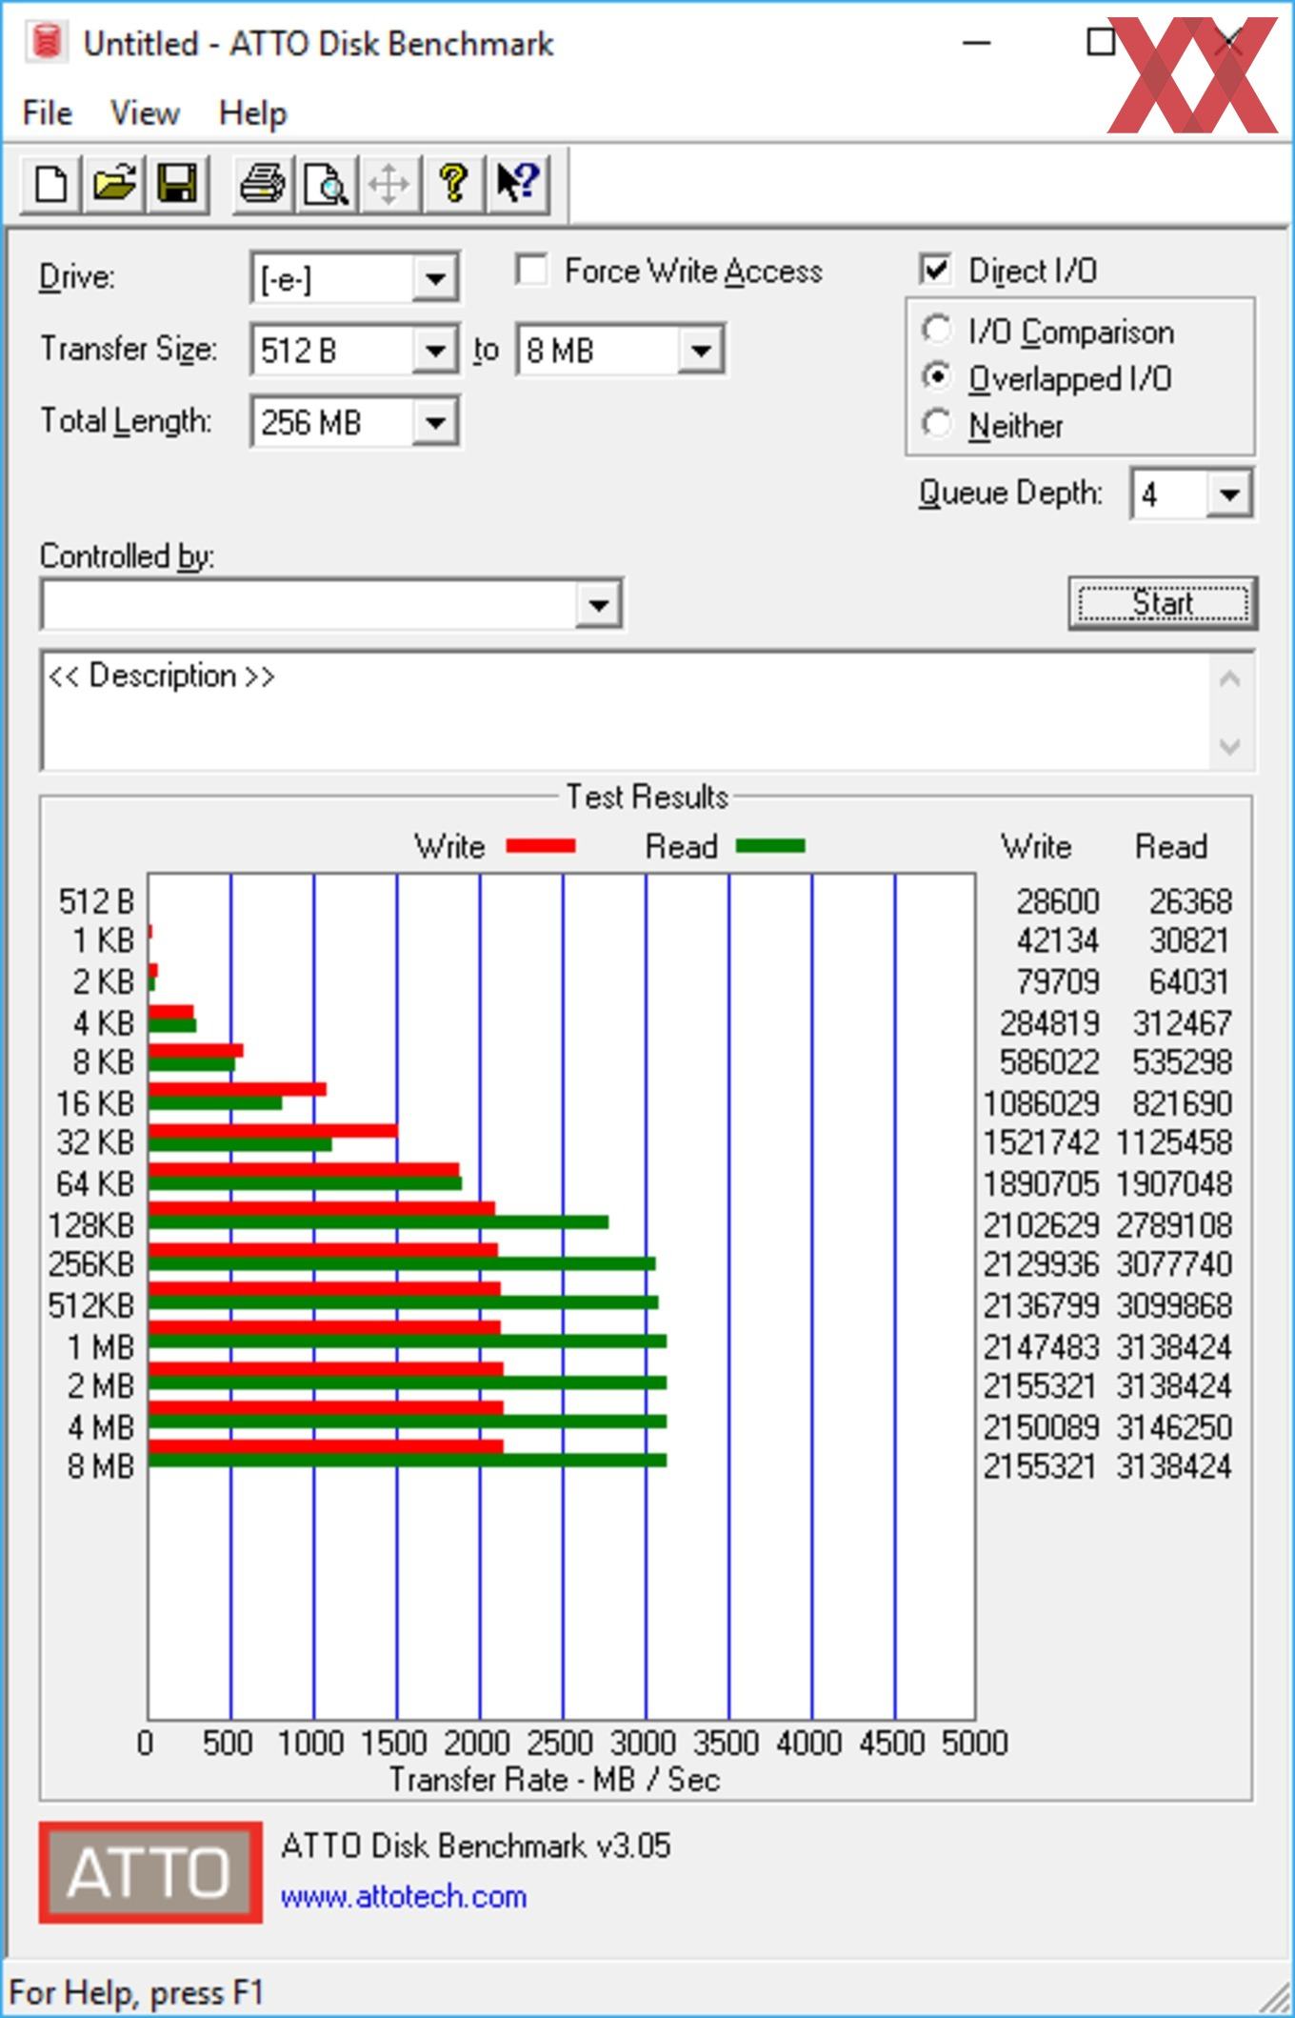The width and height of the screenshot is (1295, 2018).
Task: Open the View menu
Action: 145,112
